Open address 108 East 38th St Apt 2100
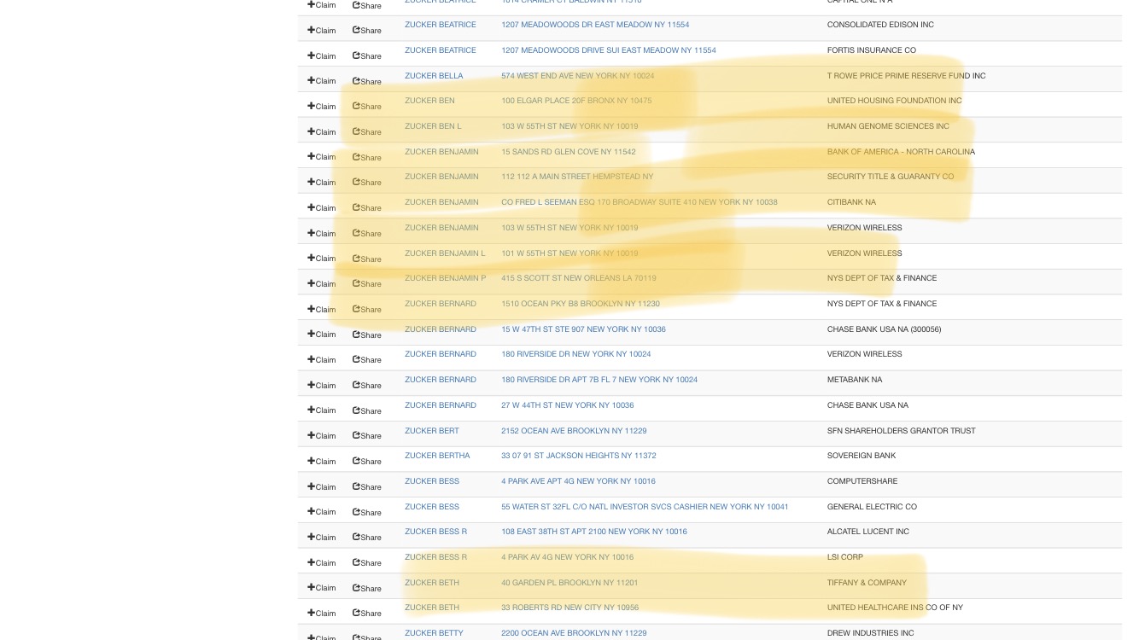Image resolution: width=1139 pixels, height=640 pixels. click(x=594, y=532)
